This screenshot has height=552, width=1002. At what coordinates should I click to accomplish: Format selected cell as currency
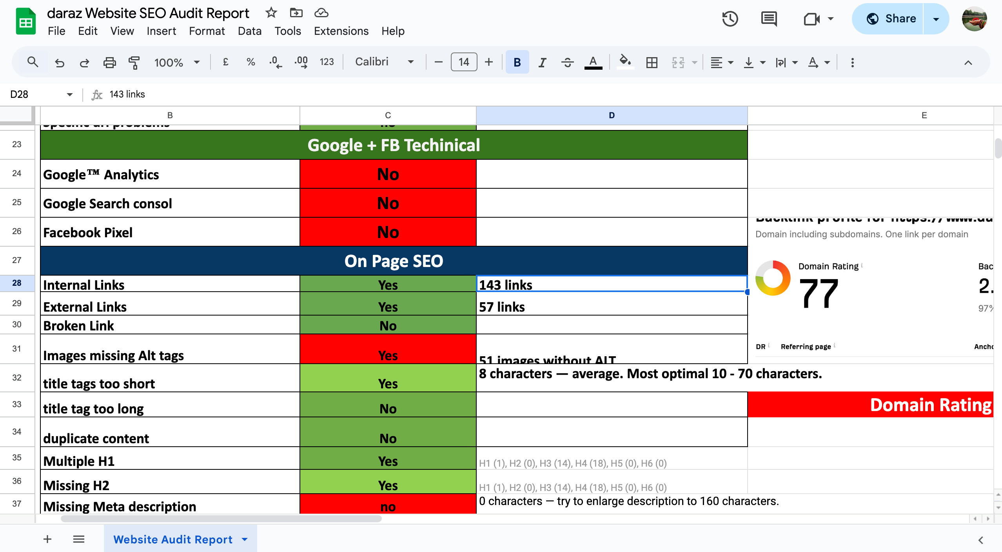225,62
